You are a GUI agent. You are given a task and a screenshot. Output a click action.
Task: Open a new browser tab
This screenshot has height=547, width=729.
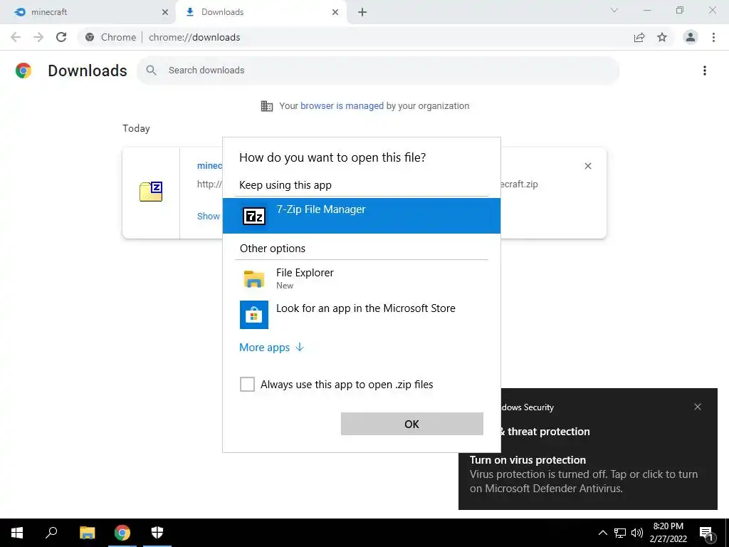362,12
